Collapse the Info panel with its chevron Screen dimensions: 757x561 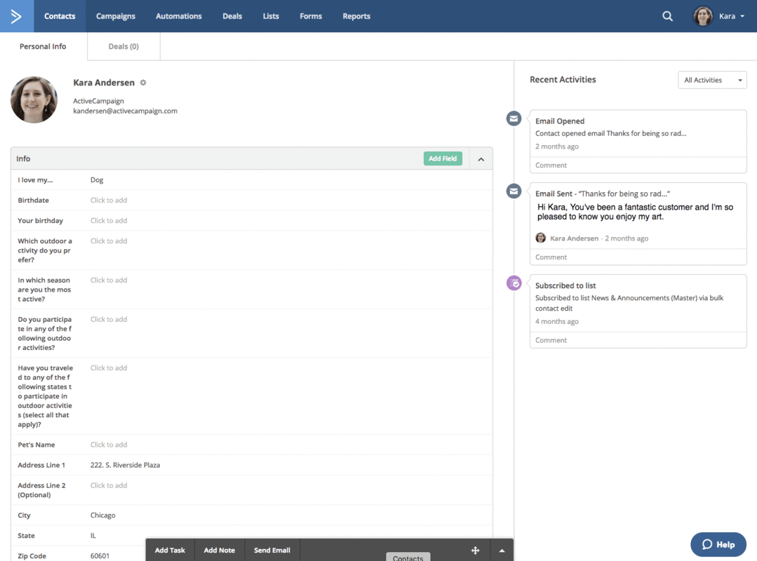[481, 158]
